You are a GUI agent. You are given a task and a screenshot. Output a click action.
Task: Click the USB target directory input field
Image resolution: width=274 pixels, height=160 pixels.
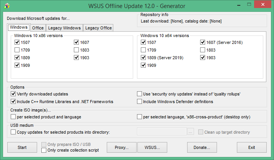click(162, 131)
